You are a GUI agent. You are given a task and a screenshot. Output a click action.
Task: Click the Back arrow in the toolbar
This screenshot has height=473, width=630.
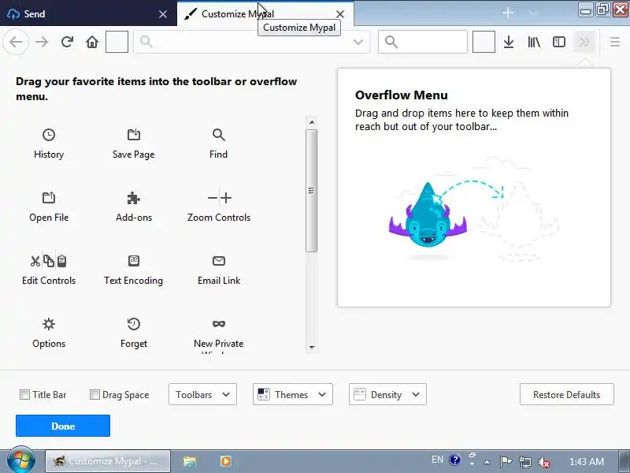click(x=16, y=42)
